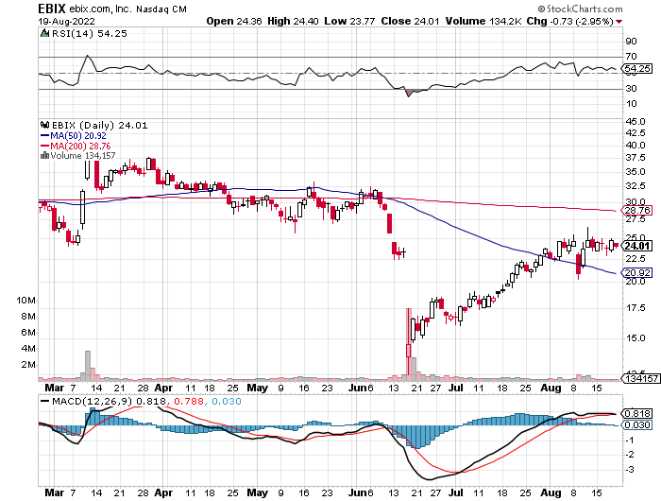Click the MACD axis label '-1'
Image resolution: width=661 pixels, height=501 pixels.
pyautogui.click(x=630, y=441)
